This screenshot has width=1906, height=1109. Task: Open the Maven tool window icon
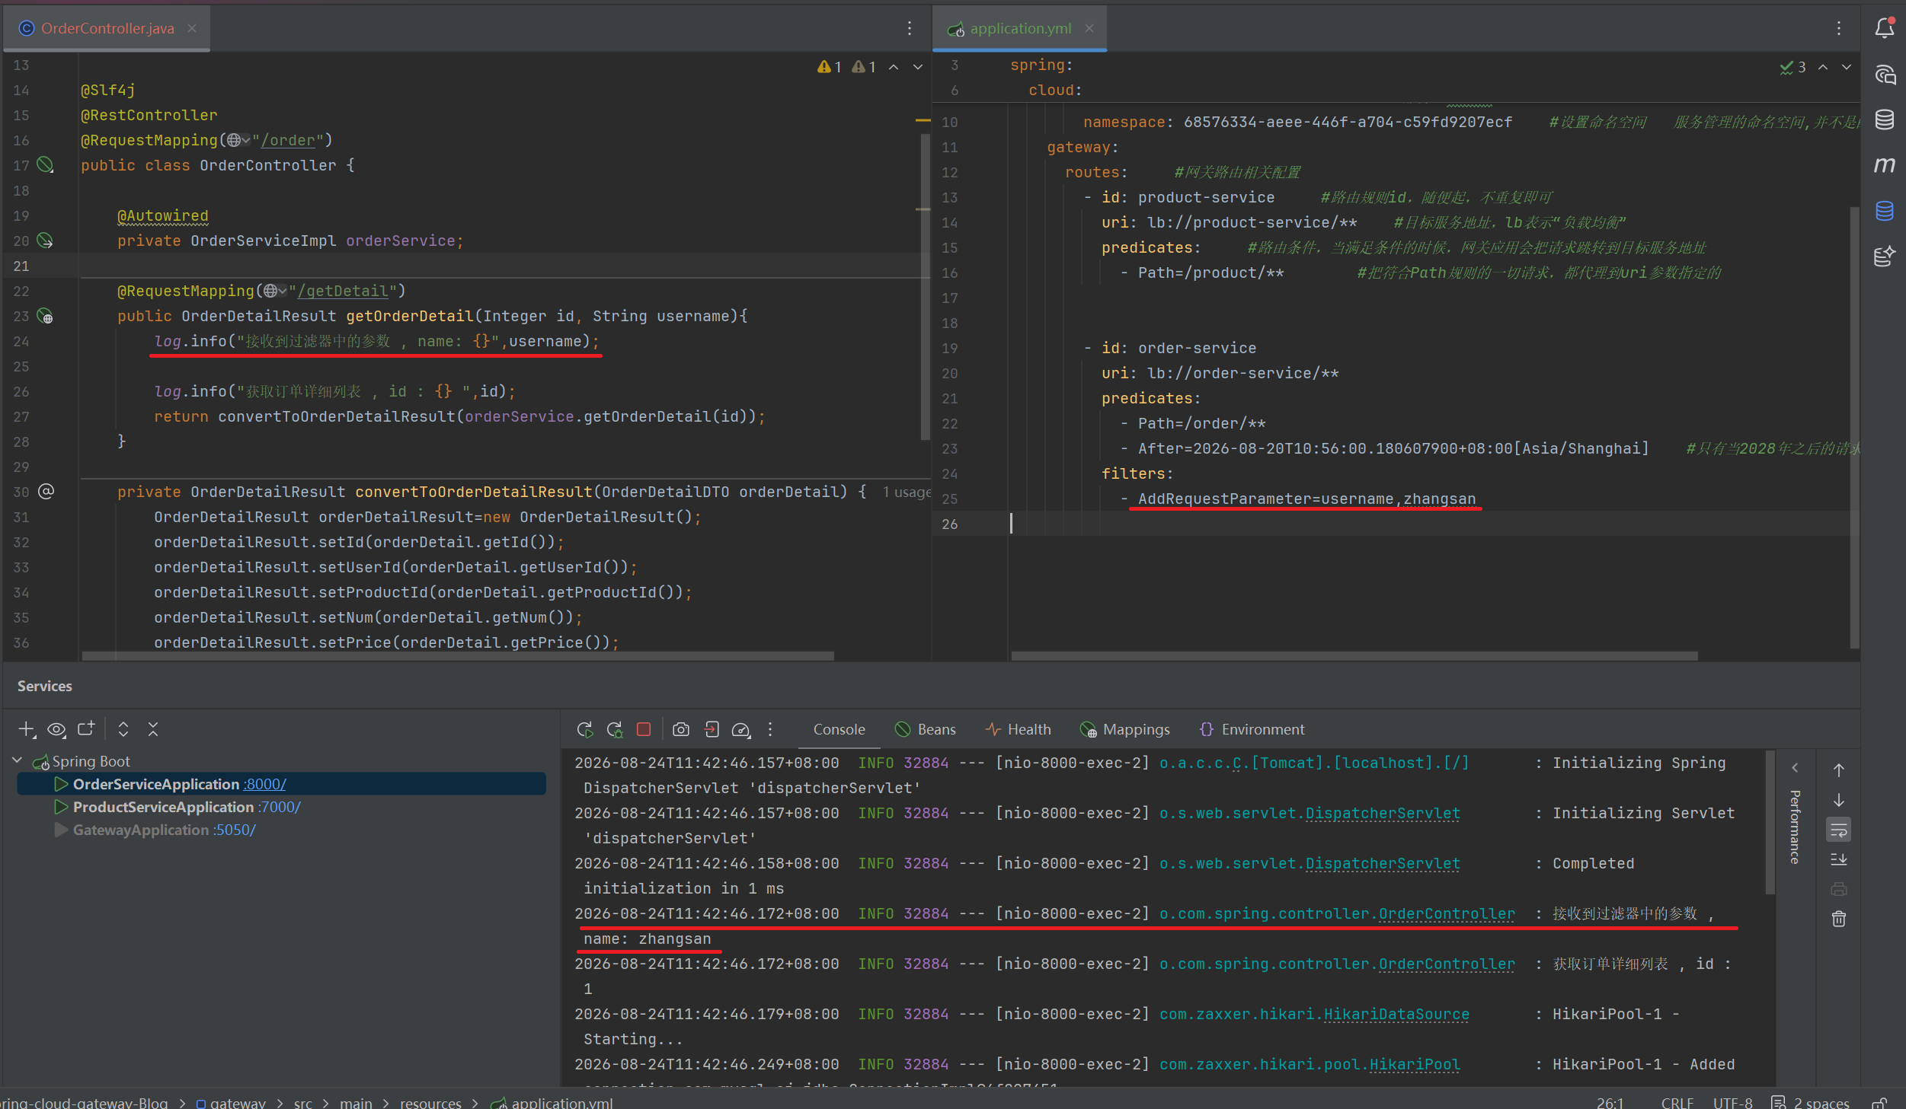[1885, 165]
